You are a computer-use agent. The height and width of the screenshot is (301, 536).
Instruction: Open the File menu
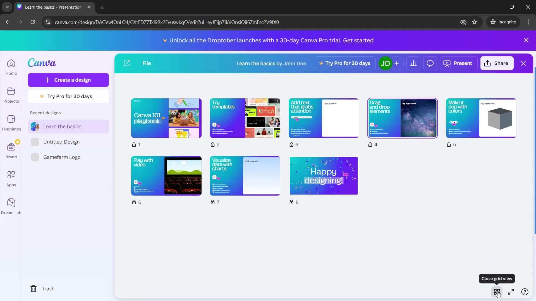coord(147,63)
